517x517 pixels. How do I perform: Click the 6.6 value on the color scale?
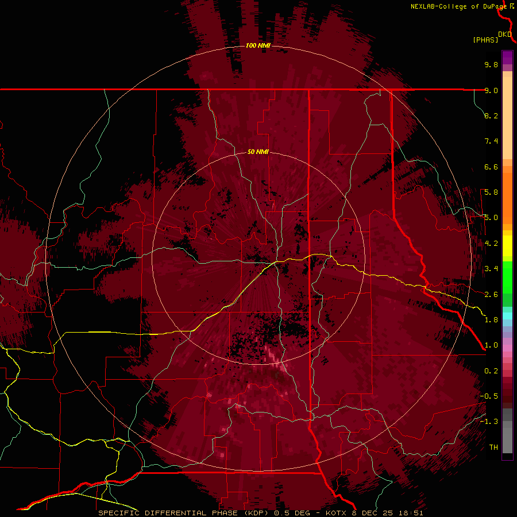point(491,167)
